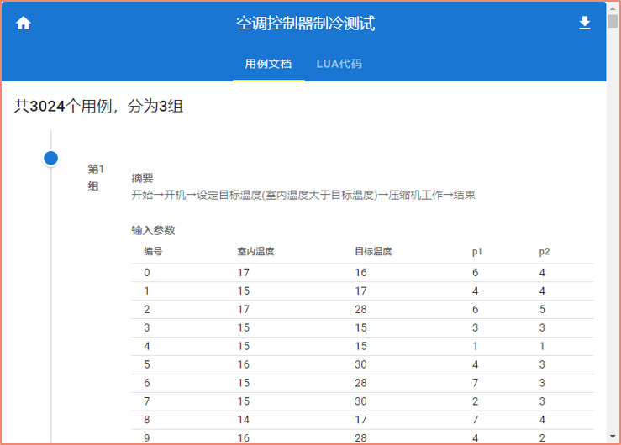Click the scrollbar down arrow
This screenshot has height=445, width=621.
tap(613, 437)
